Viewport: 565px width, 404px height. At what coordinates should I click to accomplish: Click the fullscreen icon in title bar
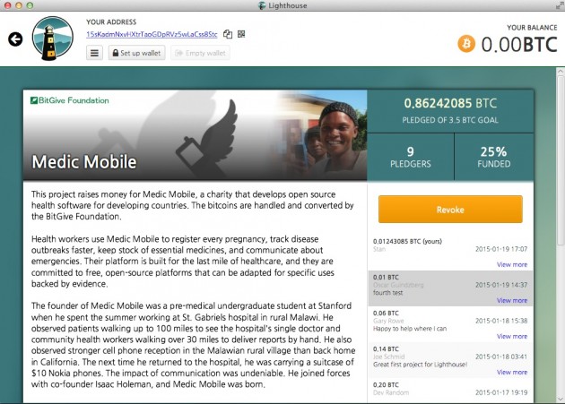(560, 5)
